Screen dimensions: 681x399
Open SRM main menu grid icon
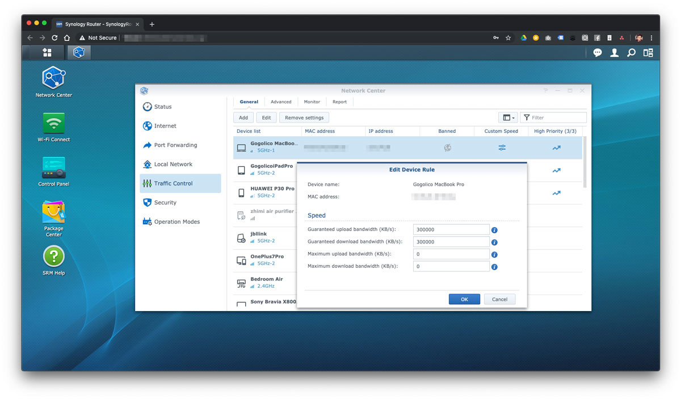(x=47, y=52)
